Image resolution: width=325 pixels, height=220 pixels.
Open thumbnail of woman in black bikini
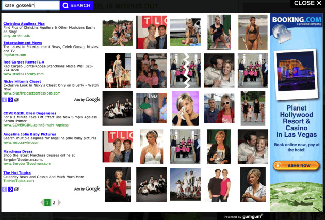[x=253, y=32]
